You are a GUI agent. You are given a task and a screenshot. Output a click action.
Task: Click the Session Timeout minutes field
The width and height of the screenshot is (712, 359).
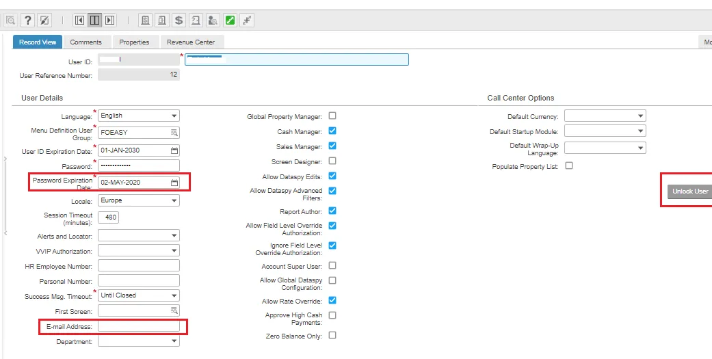(x=109, y=217)
